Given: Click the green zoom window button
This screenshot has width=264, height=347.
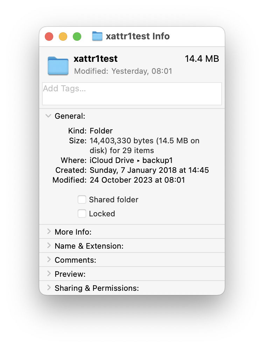Looking at the screenshot, I should click(x=77, y=37).
